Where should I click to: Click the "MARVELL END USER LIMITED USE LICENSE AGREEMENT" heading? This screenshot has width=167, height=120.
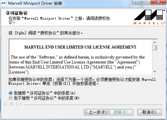point(80,47)
